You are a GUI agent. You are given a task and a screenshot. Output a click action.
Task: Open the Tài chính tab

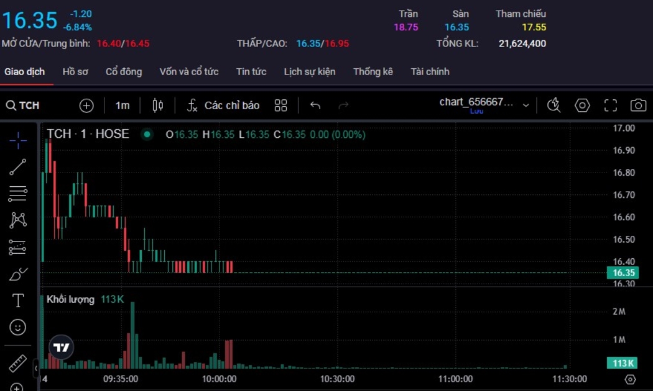430,72
